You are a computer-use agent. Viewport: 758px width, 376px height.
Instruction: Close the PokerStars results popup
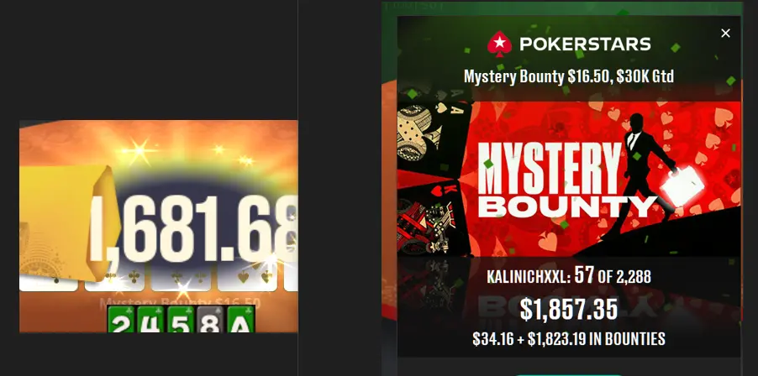(x=725, y=34)
